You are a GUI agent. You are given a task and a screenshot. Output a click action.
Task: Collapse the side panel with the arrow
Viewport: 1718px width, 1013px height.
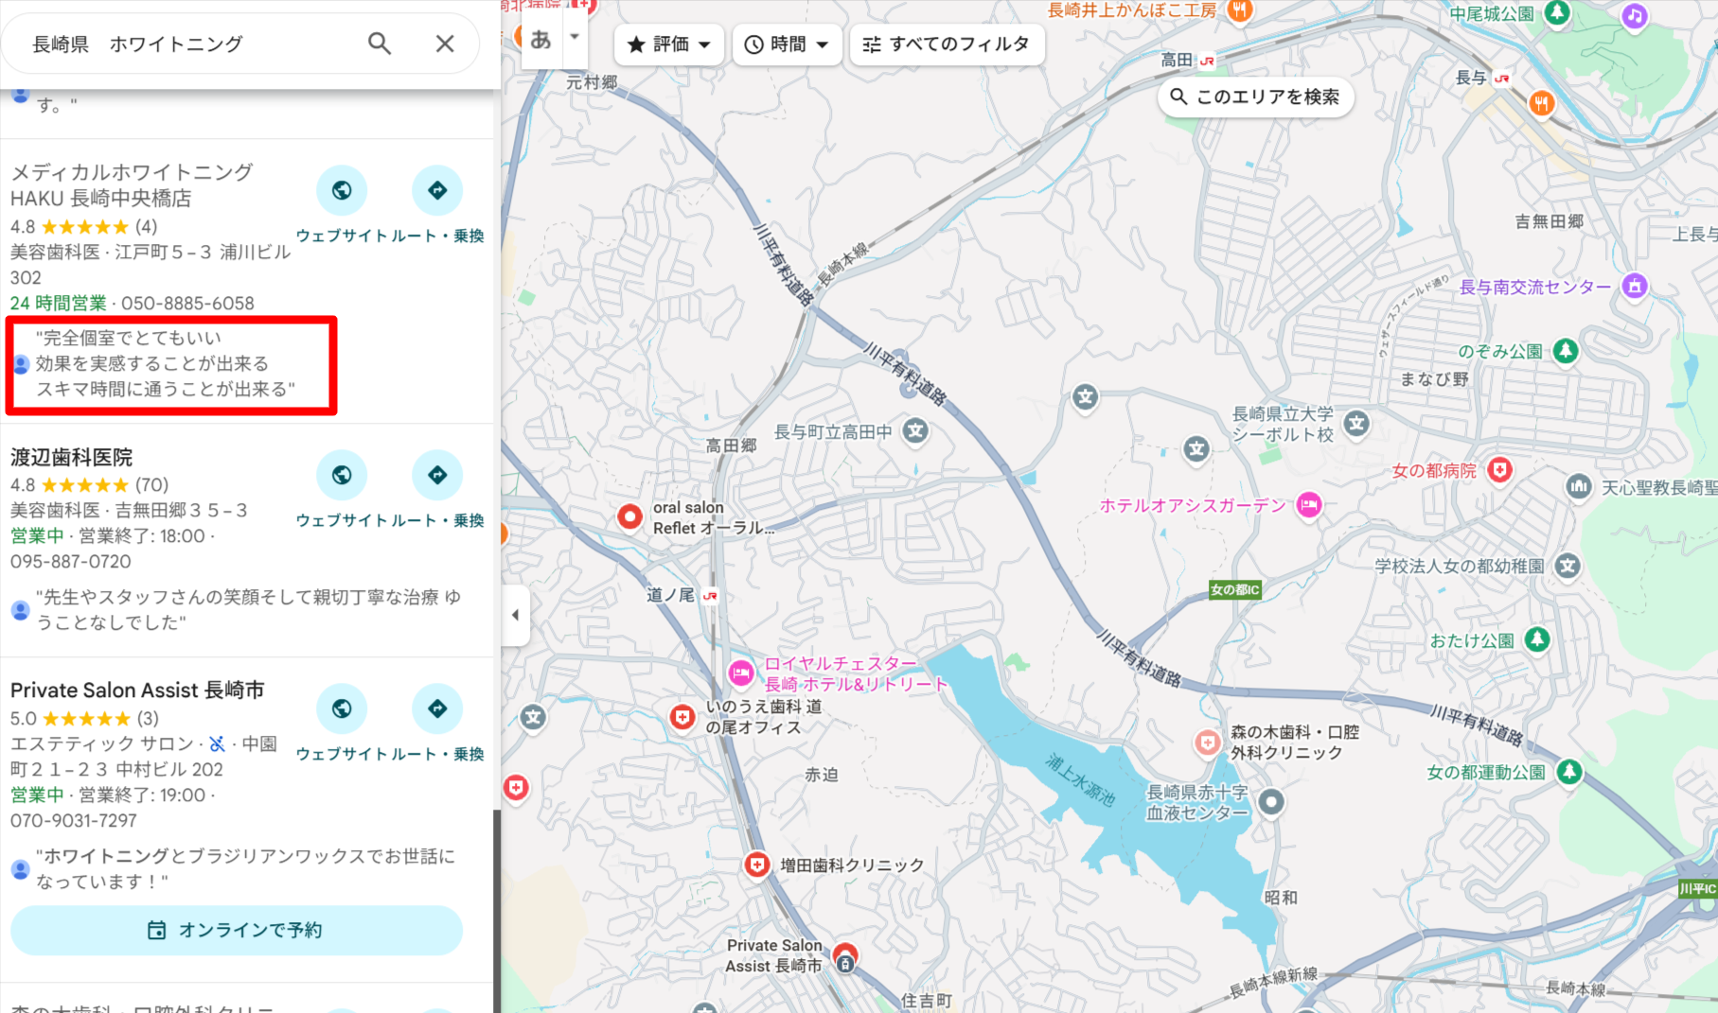pos(515,615)
